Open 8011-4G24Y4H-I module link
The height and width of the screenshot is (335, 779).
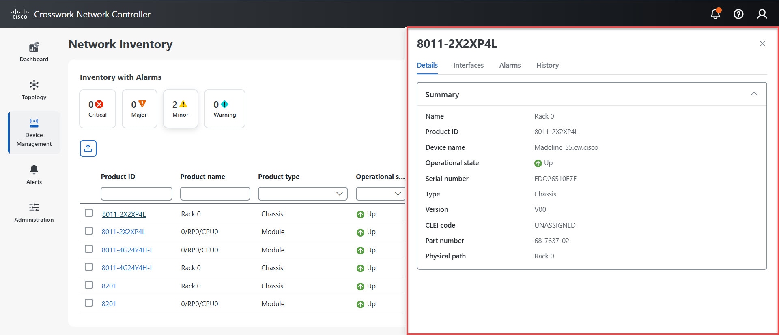127,250
